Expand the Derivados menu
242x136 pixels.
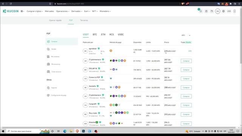tap(77, 11)
